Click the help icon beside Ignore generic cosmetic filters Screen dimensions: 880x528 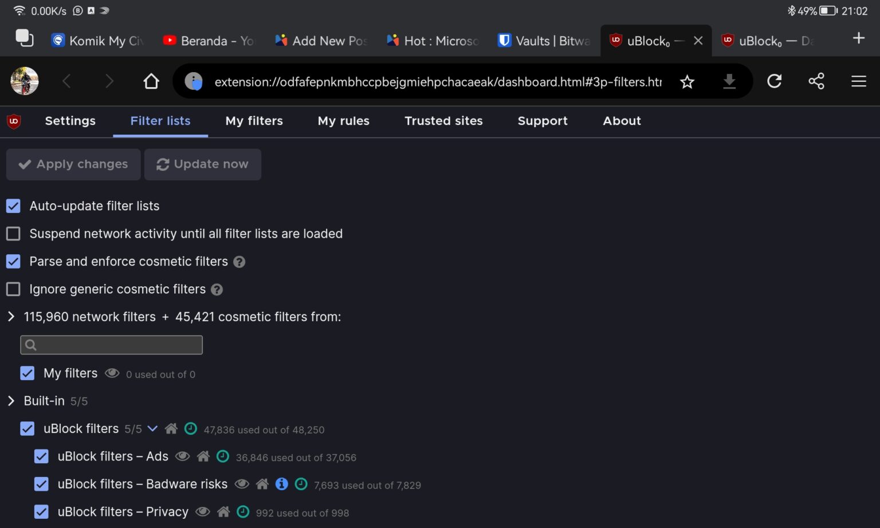click(x=217, y=290)
